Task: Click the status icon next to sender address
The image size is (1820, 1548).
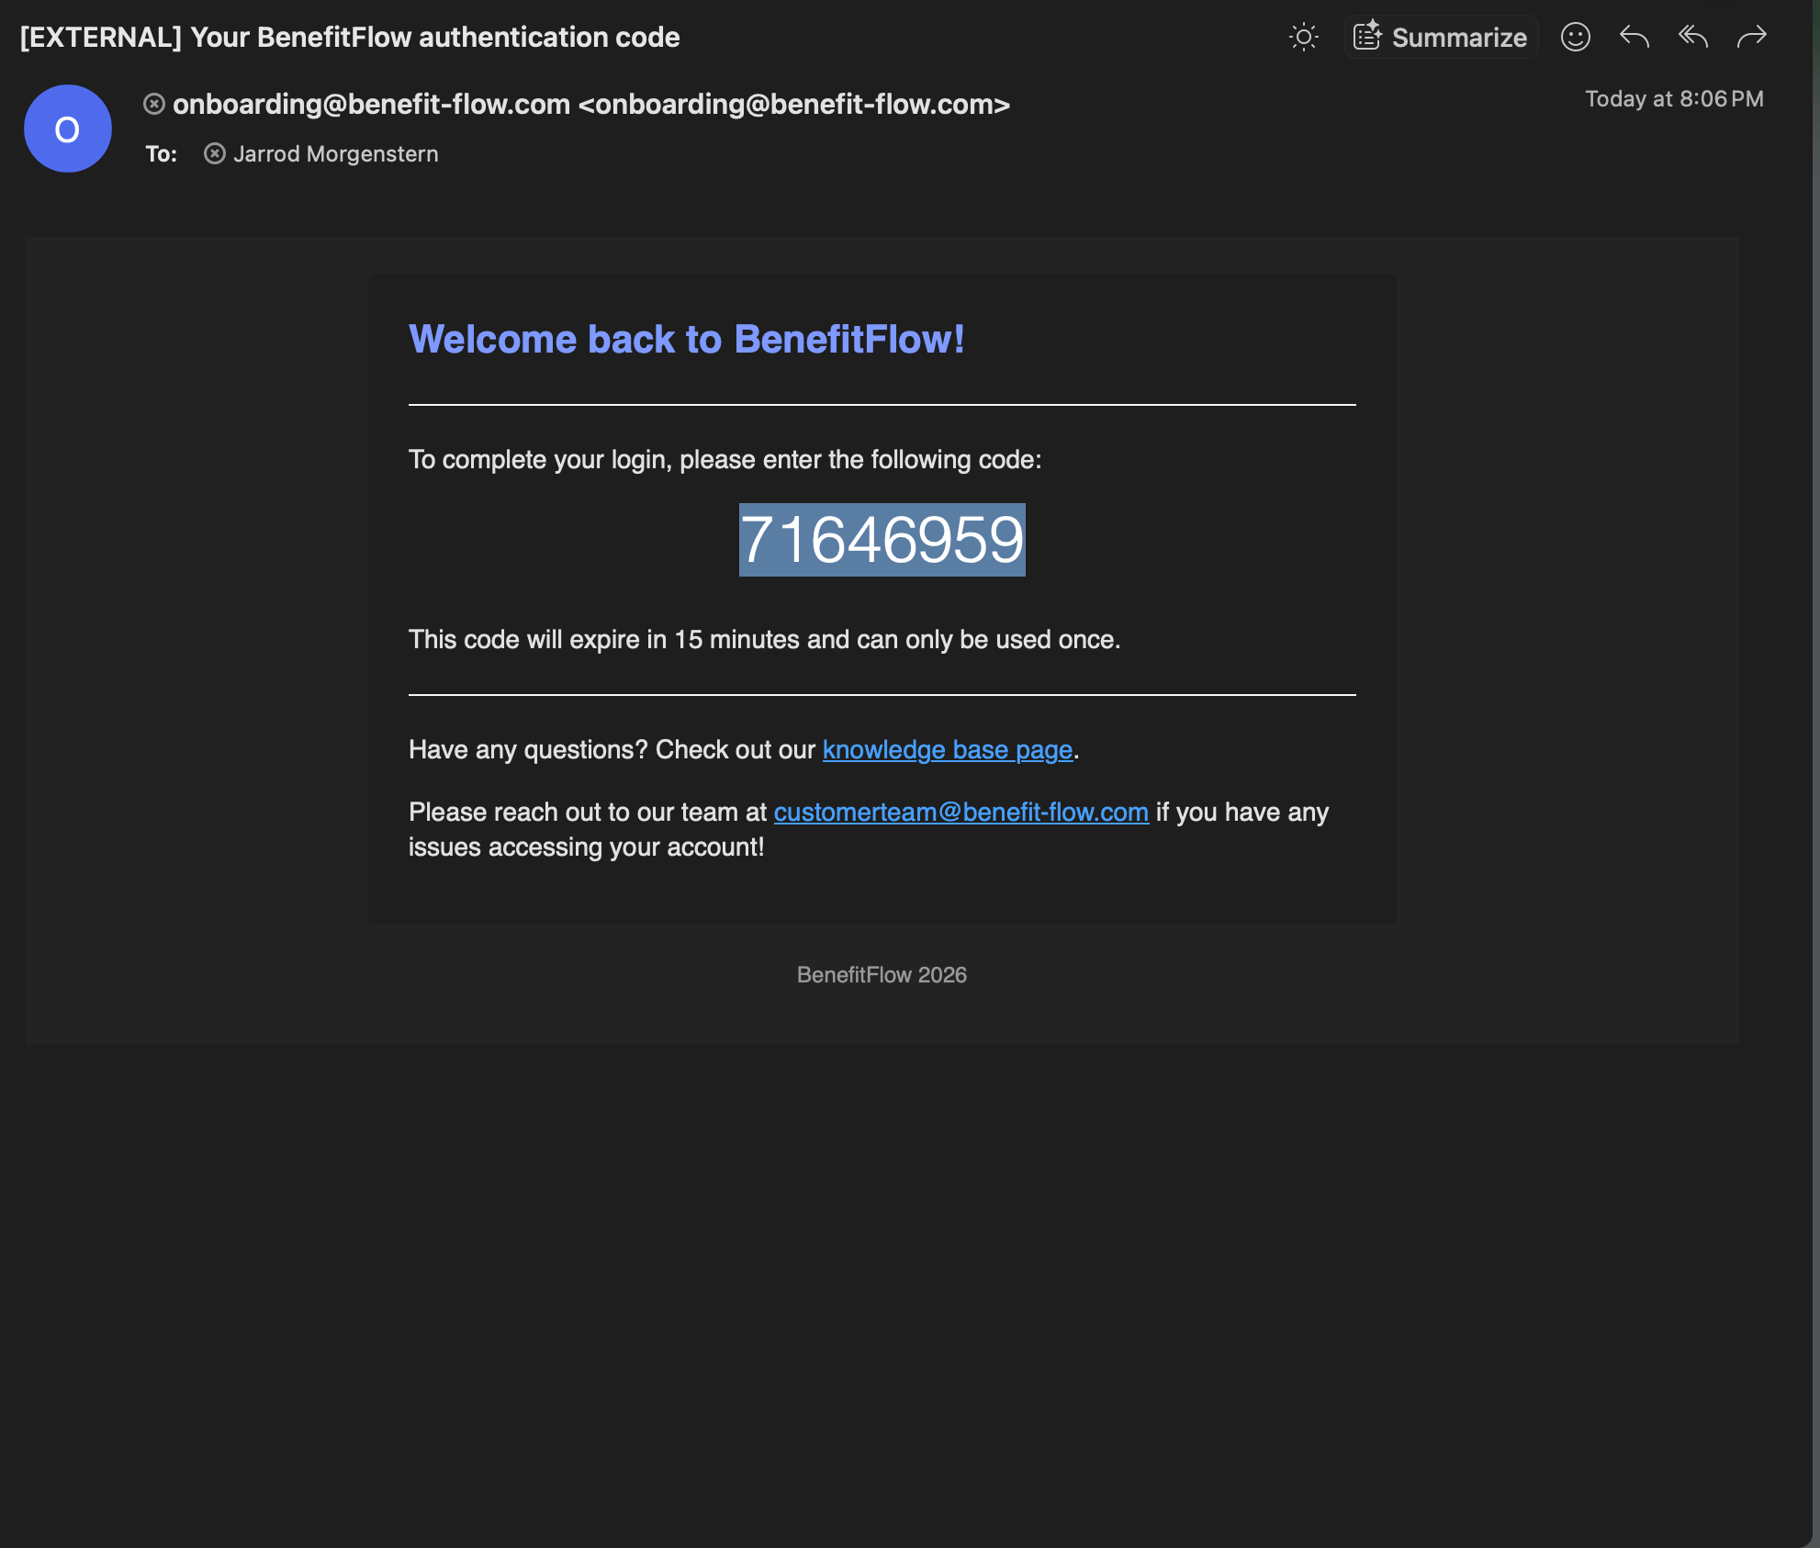Action: pos(154,105)
